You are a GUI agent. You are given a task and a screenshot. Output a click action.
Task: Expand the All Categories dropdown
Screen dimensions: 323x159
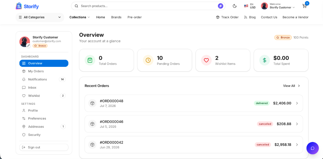pos(40,17)
